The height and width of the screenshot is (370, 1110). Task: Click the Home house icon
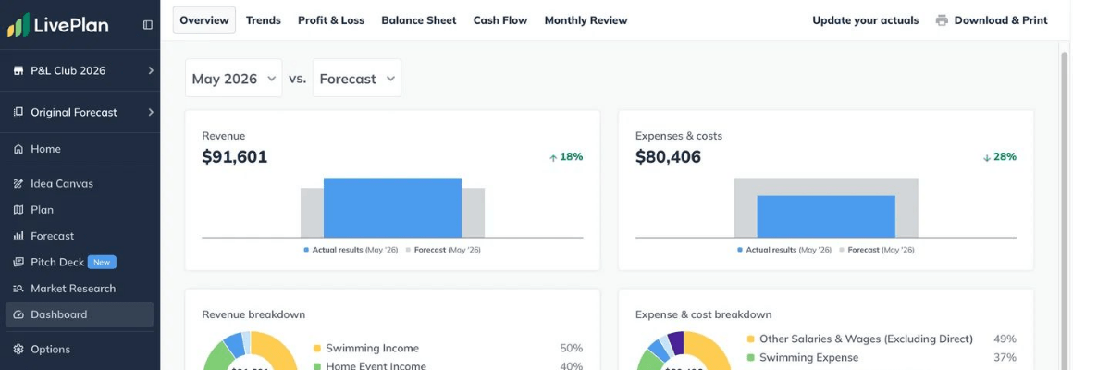pyautogui.click(x=18, y=149)
